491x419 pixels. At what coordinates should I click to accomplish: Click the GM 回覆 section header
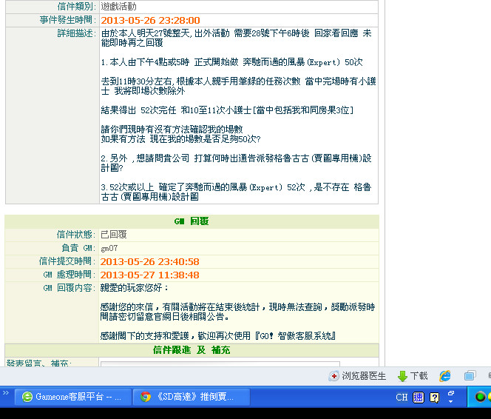coord(192,221)
